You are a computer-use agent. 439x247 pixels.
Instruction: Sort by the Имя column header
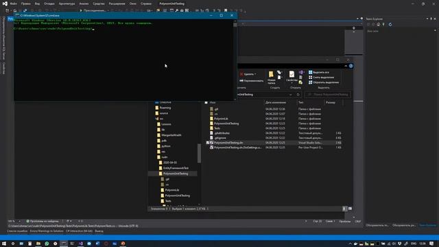click(213, 102)
